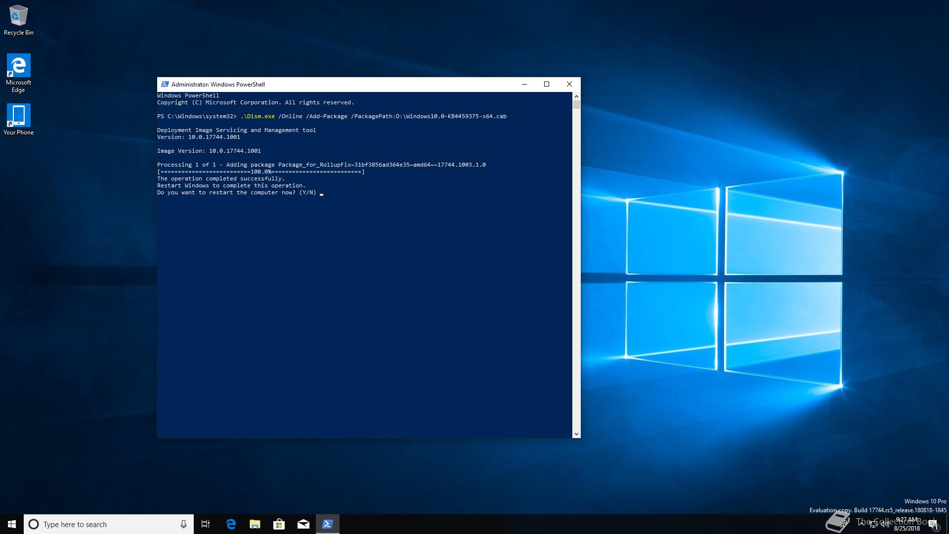Screen dimensions: 949x534
Task: Open File Explorer from the taskbar
Action: [255, 524]
